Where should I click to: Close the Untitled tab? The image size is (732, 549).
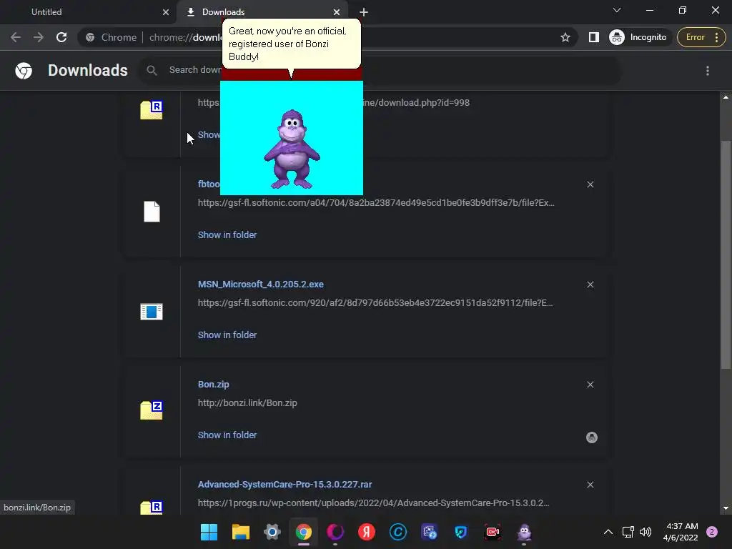coord(166,12)
